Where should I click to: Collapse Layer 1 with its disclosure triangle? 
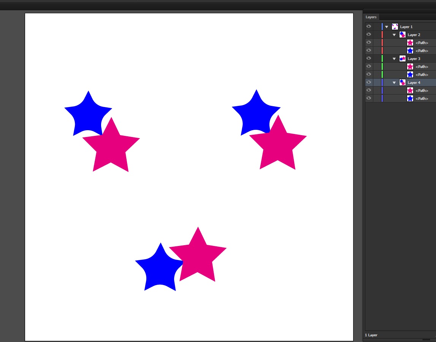pyautogui.click(x=387, y=27)
